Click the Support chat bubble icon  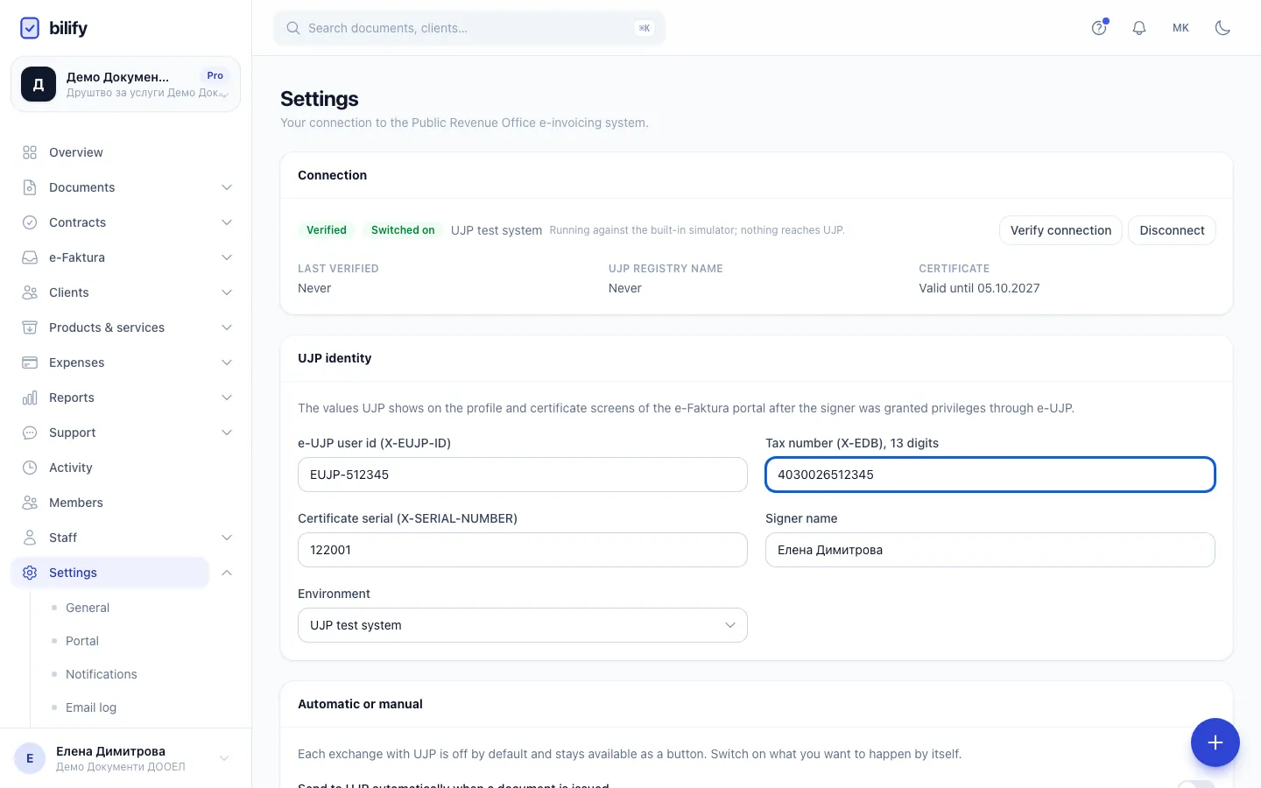30,433
